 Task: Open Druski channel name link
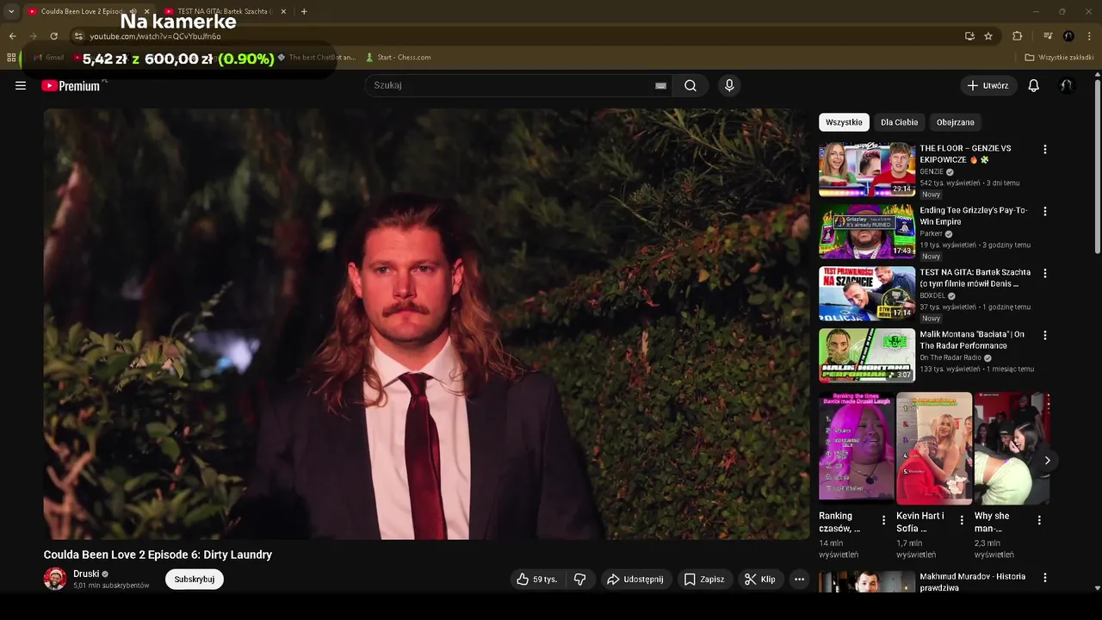click(x=86, y=574)
